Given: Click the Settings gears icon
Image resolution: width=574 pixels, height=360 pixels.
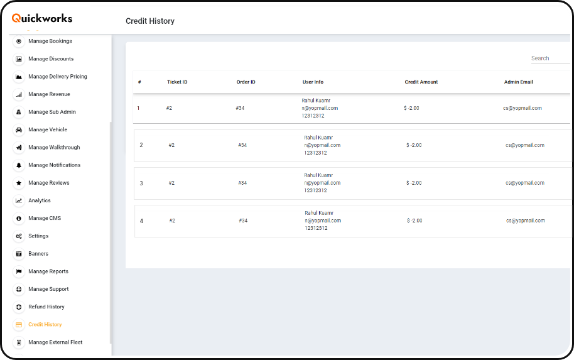Looking at the screenshot, I should (19, 236).
